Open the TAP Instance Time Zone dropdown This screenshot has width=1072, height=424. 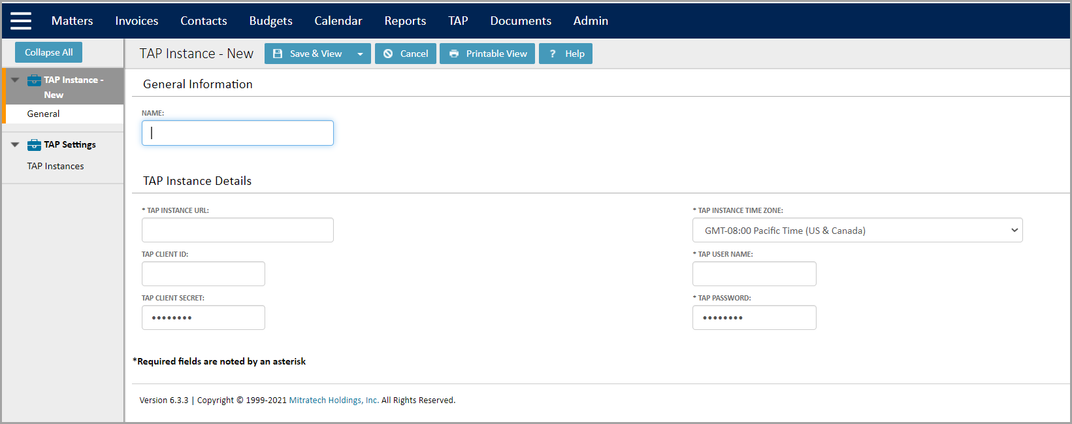pos(857,231)
